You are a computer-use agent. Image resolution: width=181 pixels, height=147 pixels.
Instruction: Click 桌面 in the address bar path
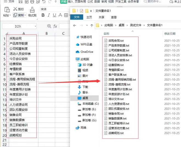tap(121, 25)
